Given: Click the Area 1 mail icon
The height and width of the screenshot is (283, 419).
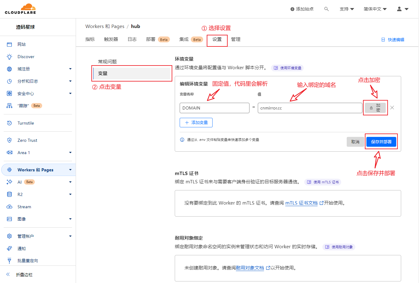Looking at the screenshot, I should point(10,153).
